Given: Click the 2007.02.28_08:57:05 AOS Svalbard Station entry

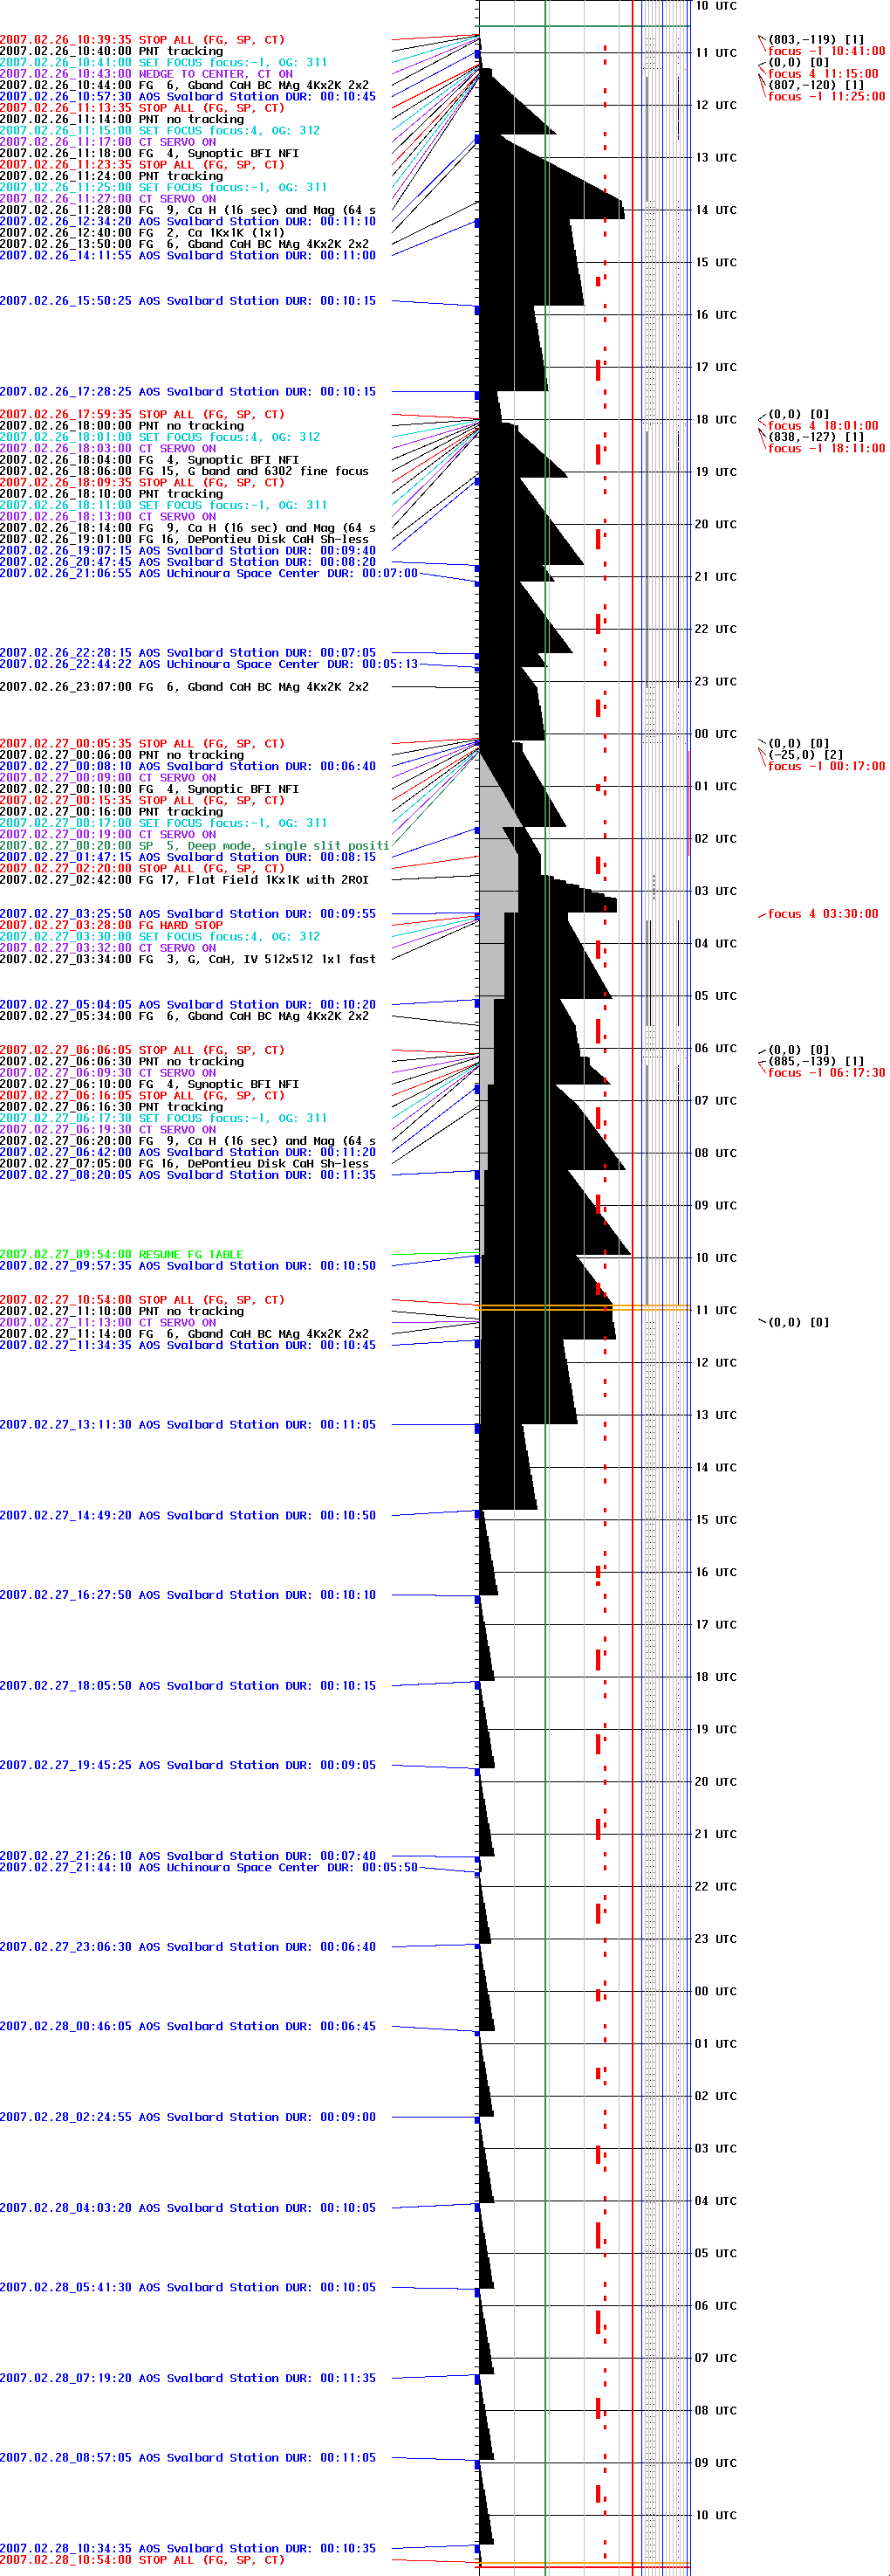Looking at the screenshot, I should [x=188, y=2457].
